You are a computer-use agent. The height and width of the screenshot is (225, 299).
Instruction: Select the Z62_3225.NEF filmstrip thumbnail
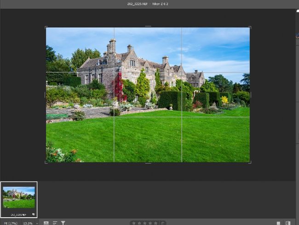tap(19, 198)
